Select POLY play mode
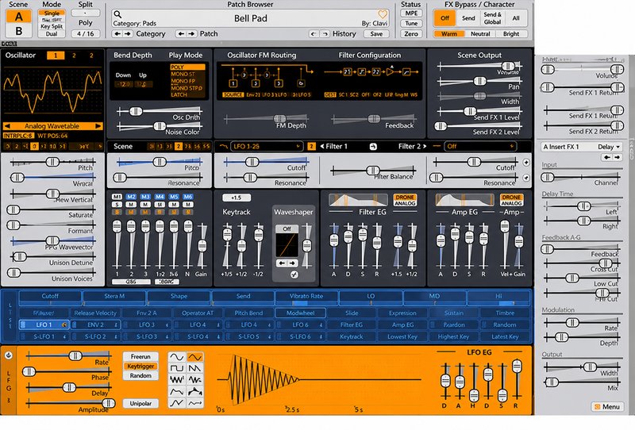The image size is (635, 430). 187,67
